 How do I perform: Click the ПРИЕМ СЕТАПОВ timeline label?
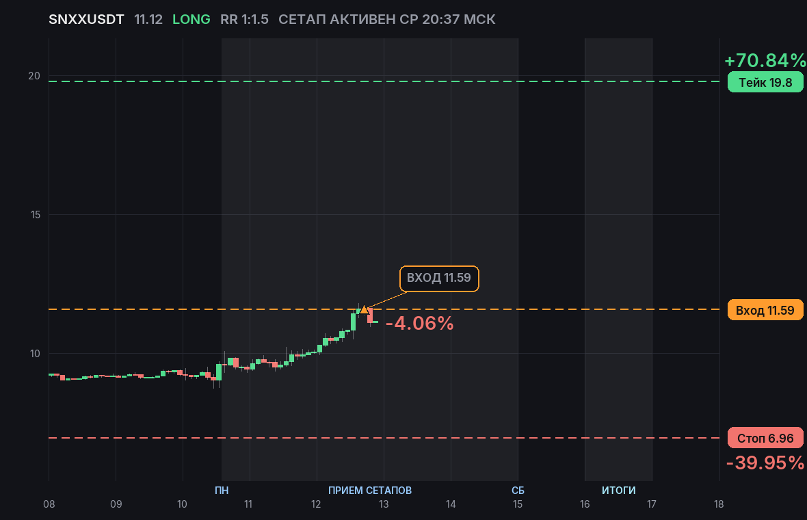point(370,490)
